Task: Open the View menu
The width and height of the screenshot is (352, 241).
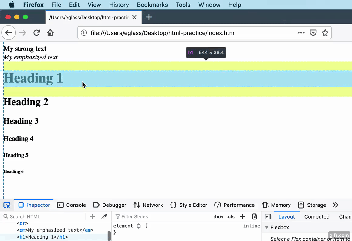Action: click(94, 5)
